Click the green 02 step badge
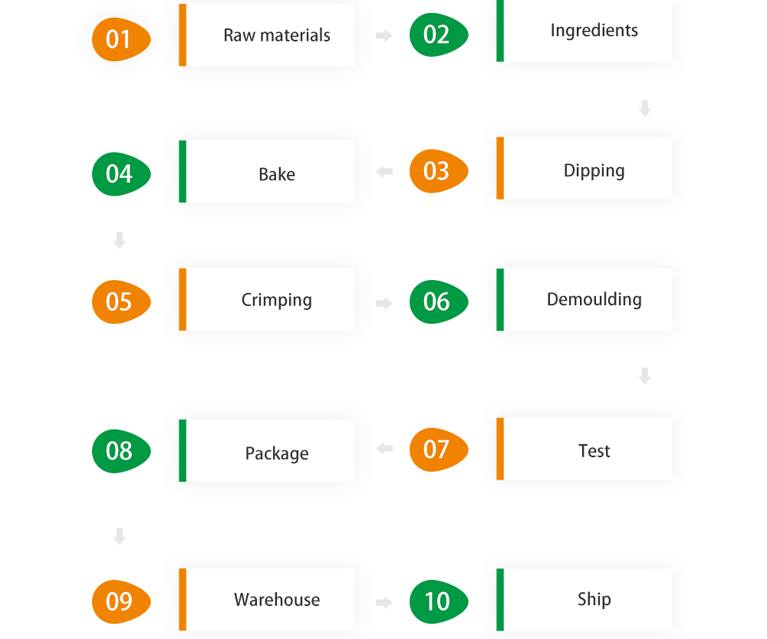Screen dimensions: 767x639 [x=438, y=34]
